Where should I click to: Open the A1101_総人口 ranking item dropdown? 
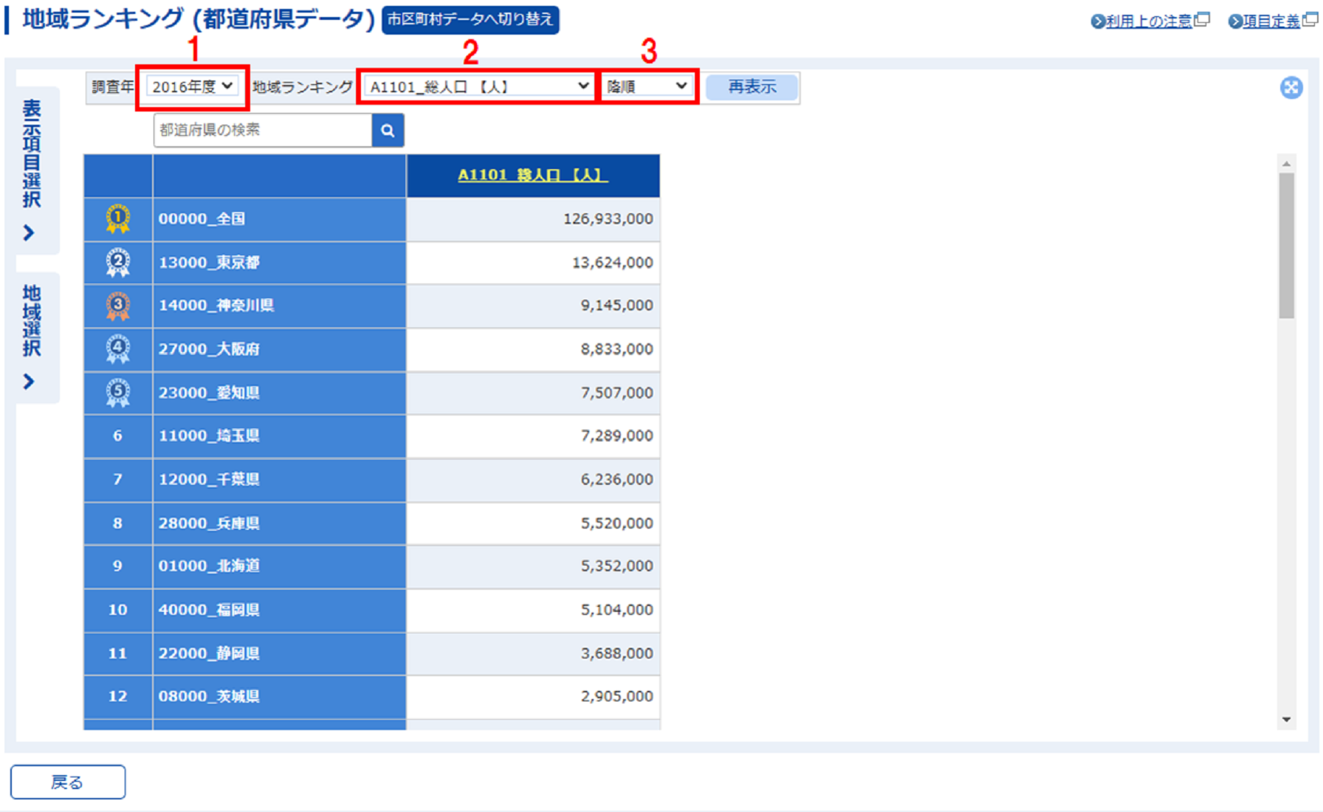478,87
